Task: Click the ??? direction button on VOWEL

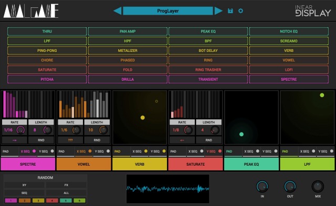Action: (x=70, y=140)
